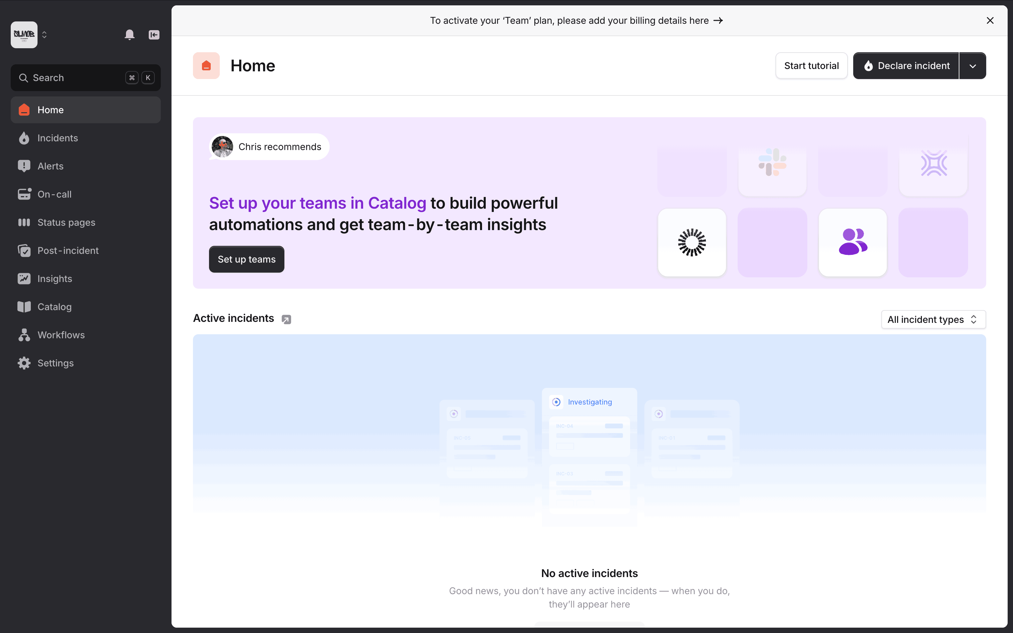Open the Active incidents external link icon

pyautogui.click(x=286, y=320)
